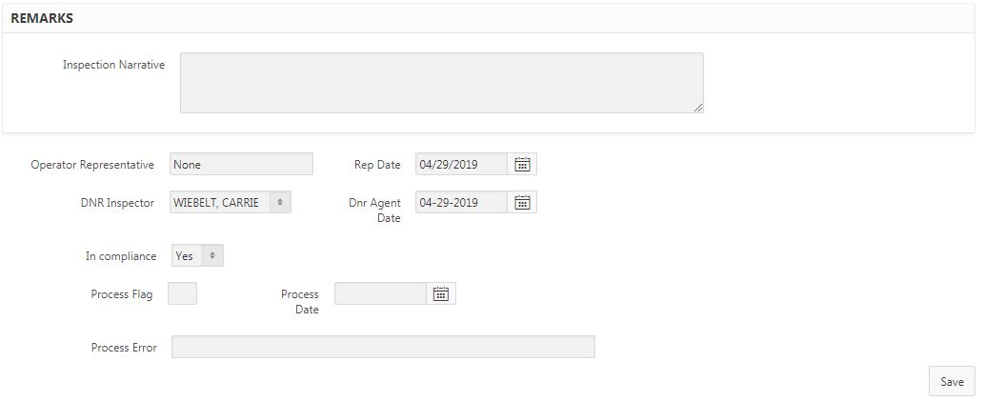Open the In compliance dropdown

[197, 255]
